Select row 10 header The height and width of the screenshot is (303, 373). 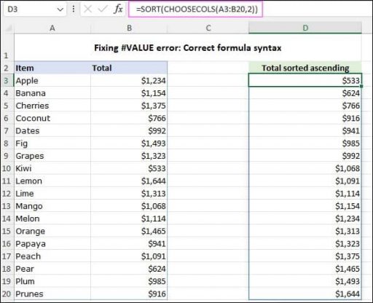pos(7,168)
